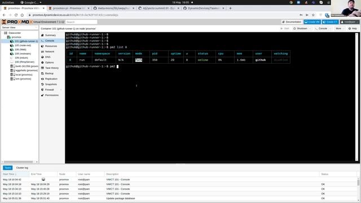Select the Update package database task
The image size is (361, 203).
[x=179, y=198]
